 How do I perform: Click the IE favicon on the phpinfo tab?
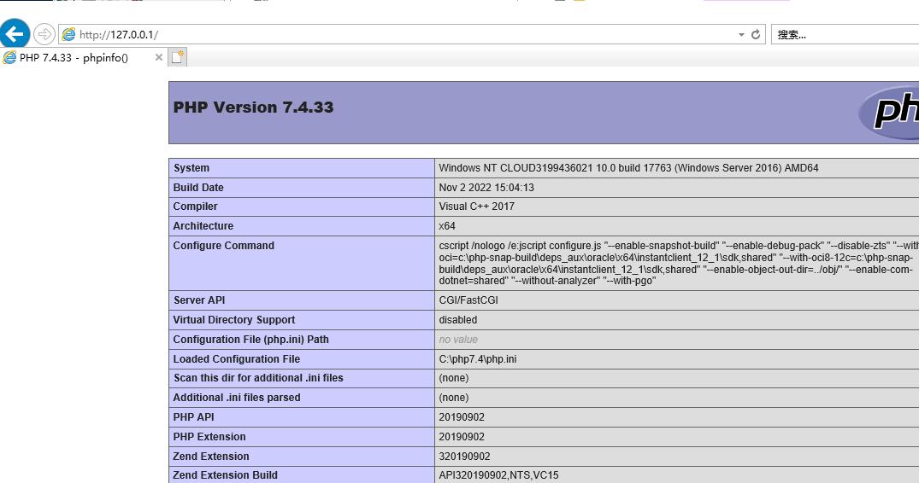pyautogui.click(x=9, y=57)
